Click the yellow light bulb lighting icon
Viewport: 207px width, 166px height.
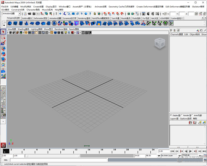(66, 32)
